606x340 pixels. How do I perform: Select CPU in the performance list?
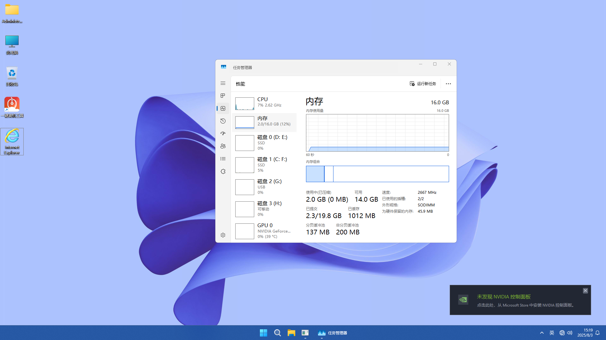[264, 103]
